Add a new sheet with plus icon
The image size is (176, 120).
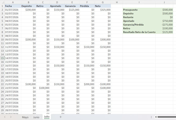coord(61,117)
